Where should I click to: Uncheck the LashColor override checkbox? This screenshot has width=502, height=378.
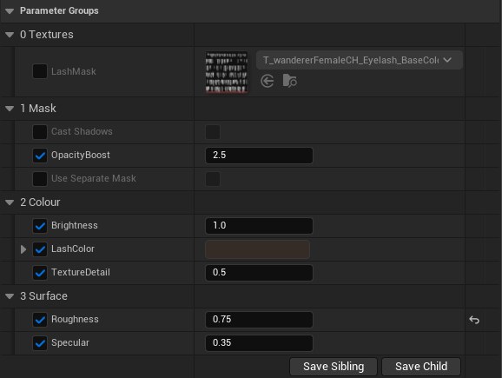(x=40, y=249)
